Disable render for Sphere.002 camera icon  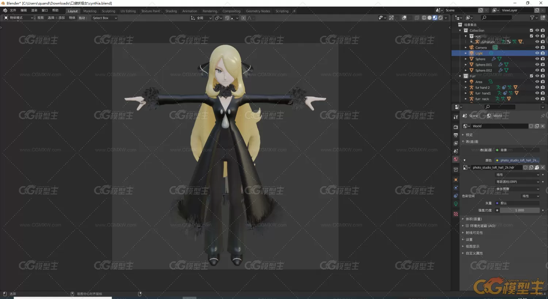[x=543, y=70]
